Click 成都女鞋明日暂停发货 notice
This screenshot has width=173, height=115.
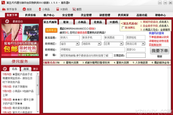click(96, 63)
